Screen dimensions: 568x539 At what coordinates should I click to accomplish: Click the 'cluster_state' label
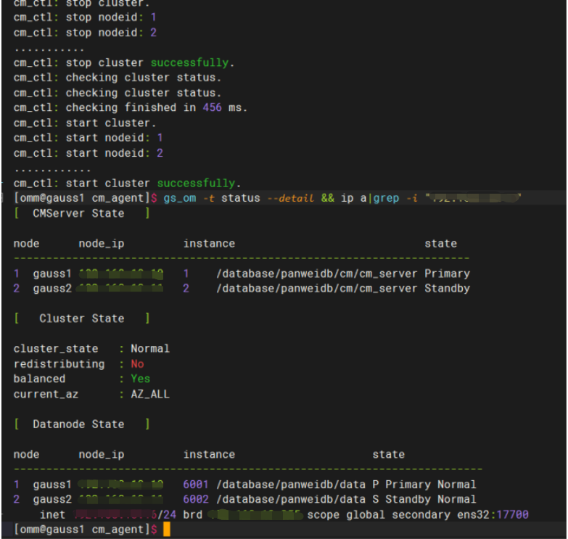(x=56, y=348)
